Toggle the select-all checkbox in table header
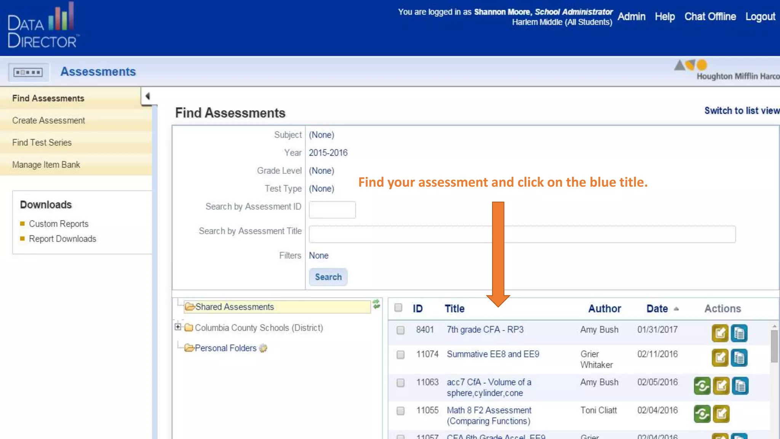Viewport: 780px width, 439px height. 398,308
